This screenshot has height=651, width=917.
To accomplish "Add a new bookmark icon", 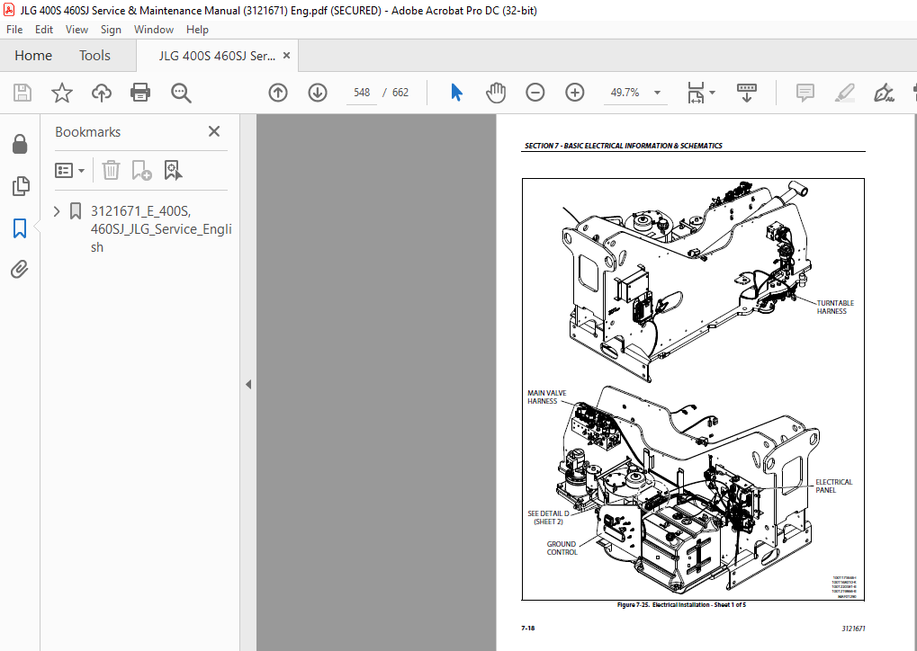I will [x=141, y=170].
